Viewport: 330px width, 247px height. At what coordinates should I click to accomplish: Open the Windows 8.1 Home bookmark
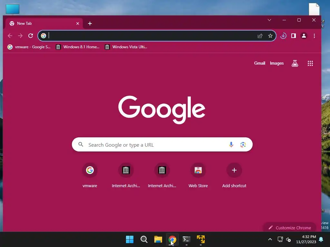pyautogui.click(x=78, y=47)
